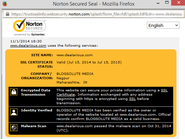Click the SSL link before 'before transmission'
The width and height of the screenshot is (185, 139).
[132, 99]
